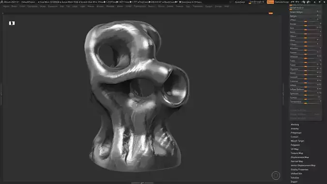Click the QuickSave countdown text
The height and width of the screenshot is (184, 327).
[191, 2]
